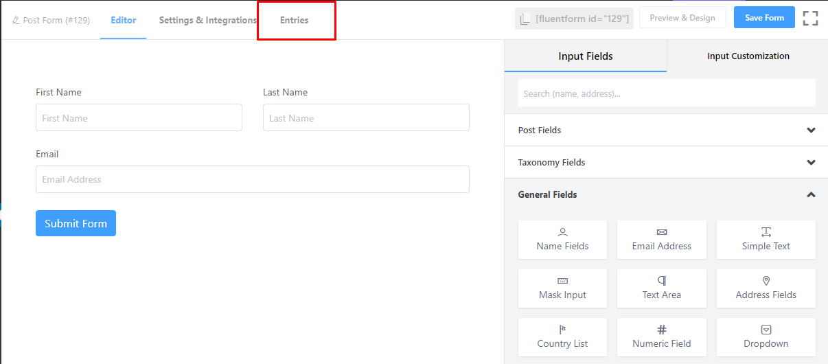Open the Entries tab
828x364 pixels.
pos(295,21)
